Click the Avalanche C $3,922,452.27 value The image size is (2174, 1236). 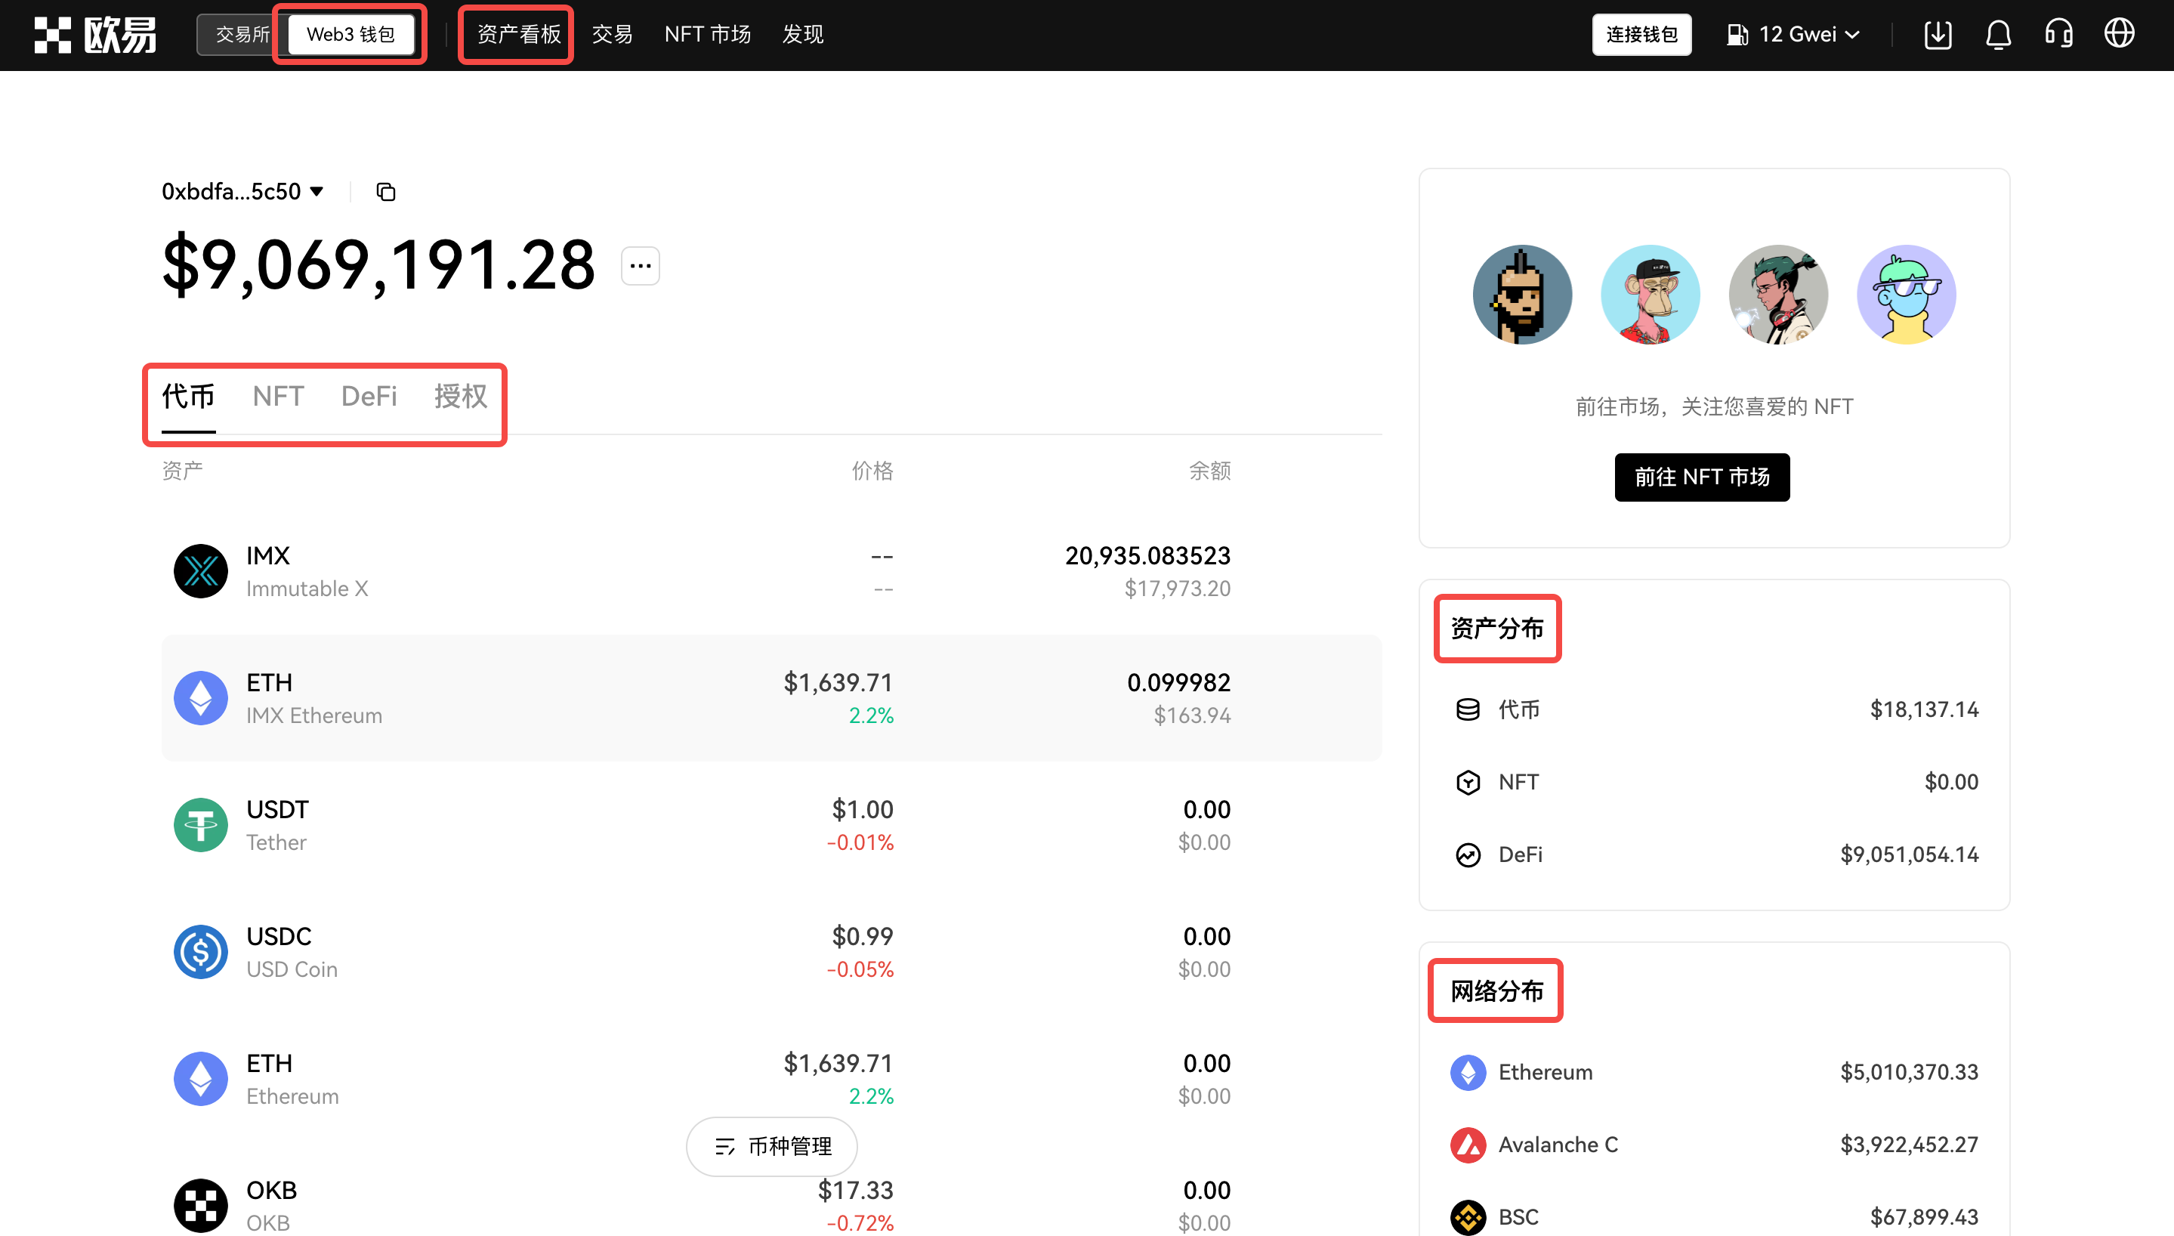point(1910,1145)
